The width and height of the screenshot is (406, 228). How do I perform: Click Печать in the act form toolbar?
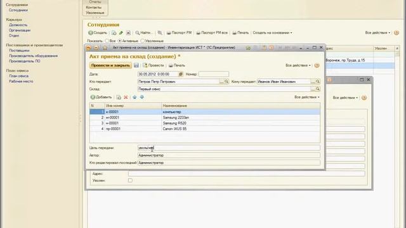(x=177, y=65)
